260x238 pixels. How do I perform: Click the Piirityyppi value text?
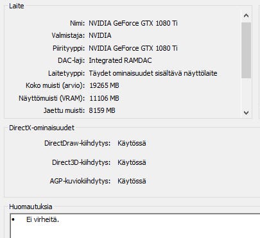133,48
